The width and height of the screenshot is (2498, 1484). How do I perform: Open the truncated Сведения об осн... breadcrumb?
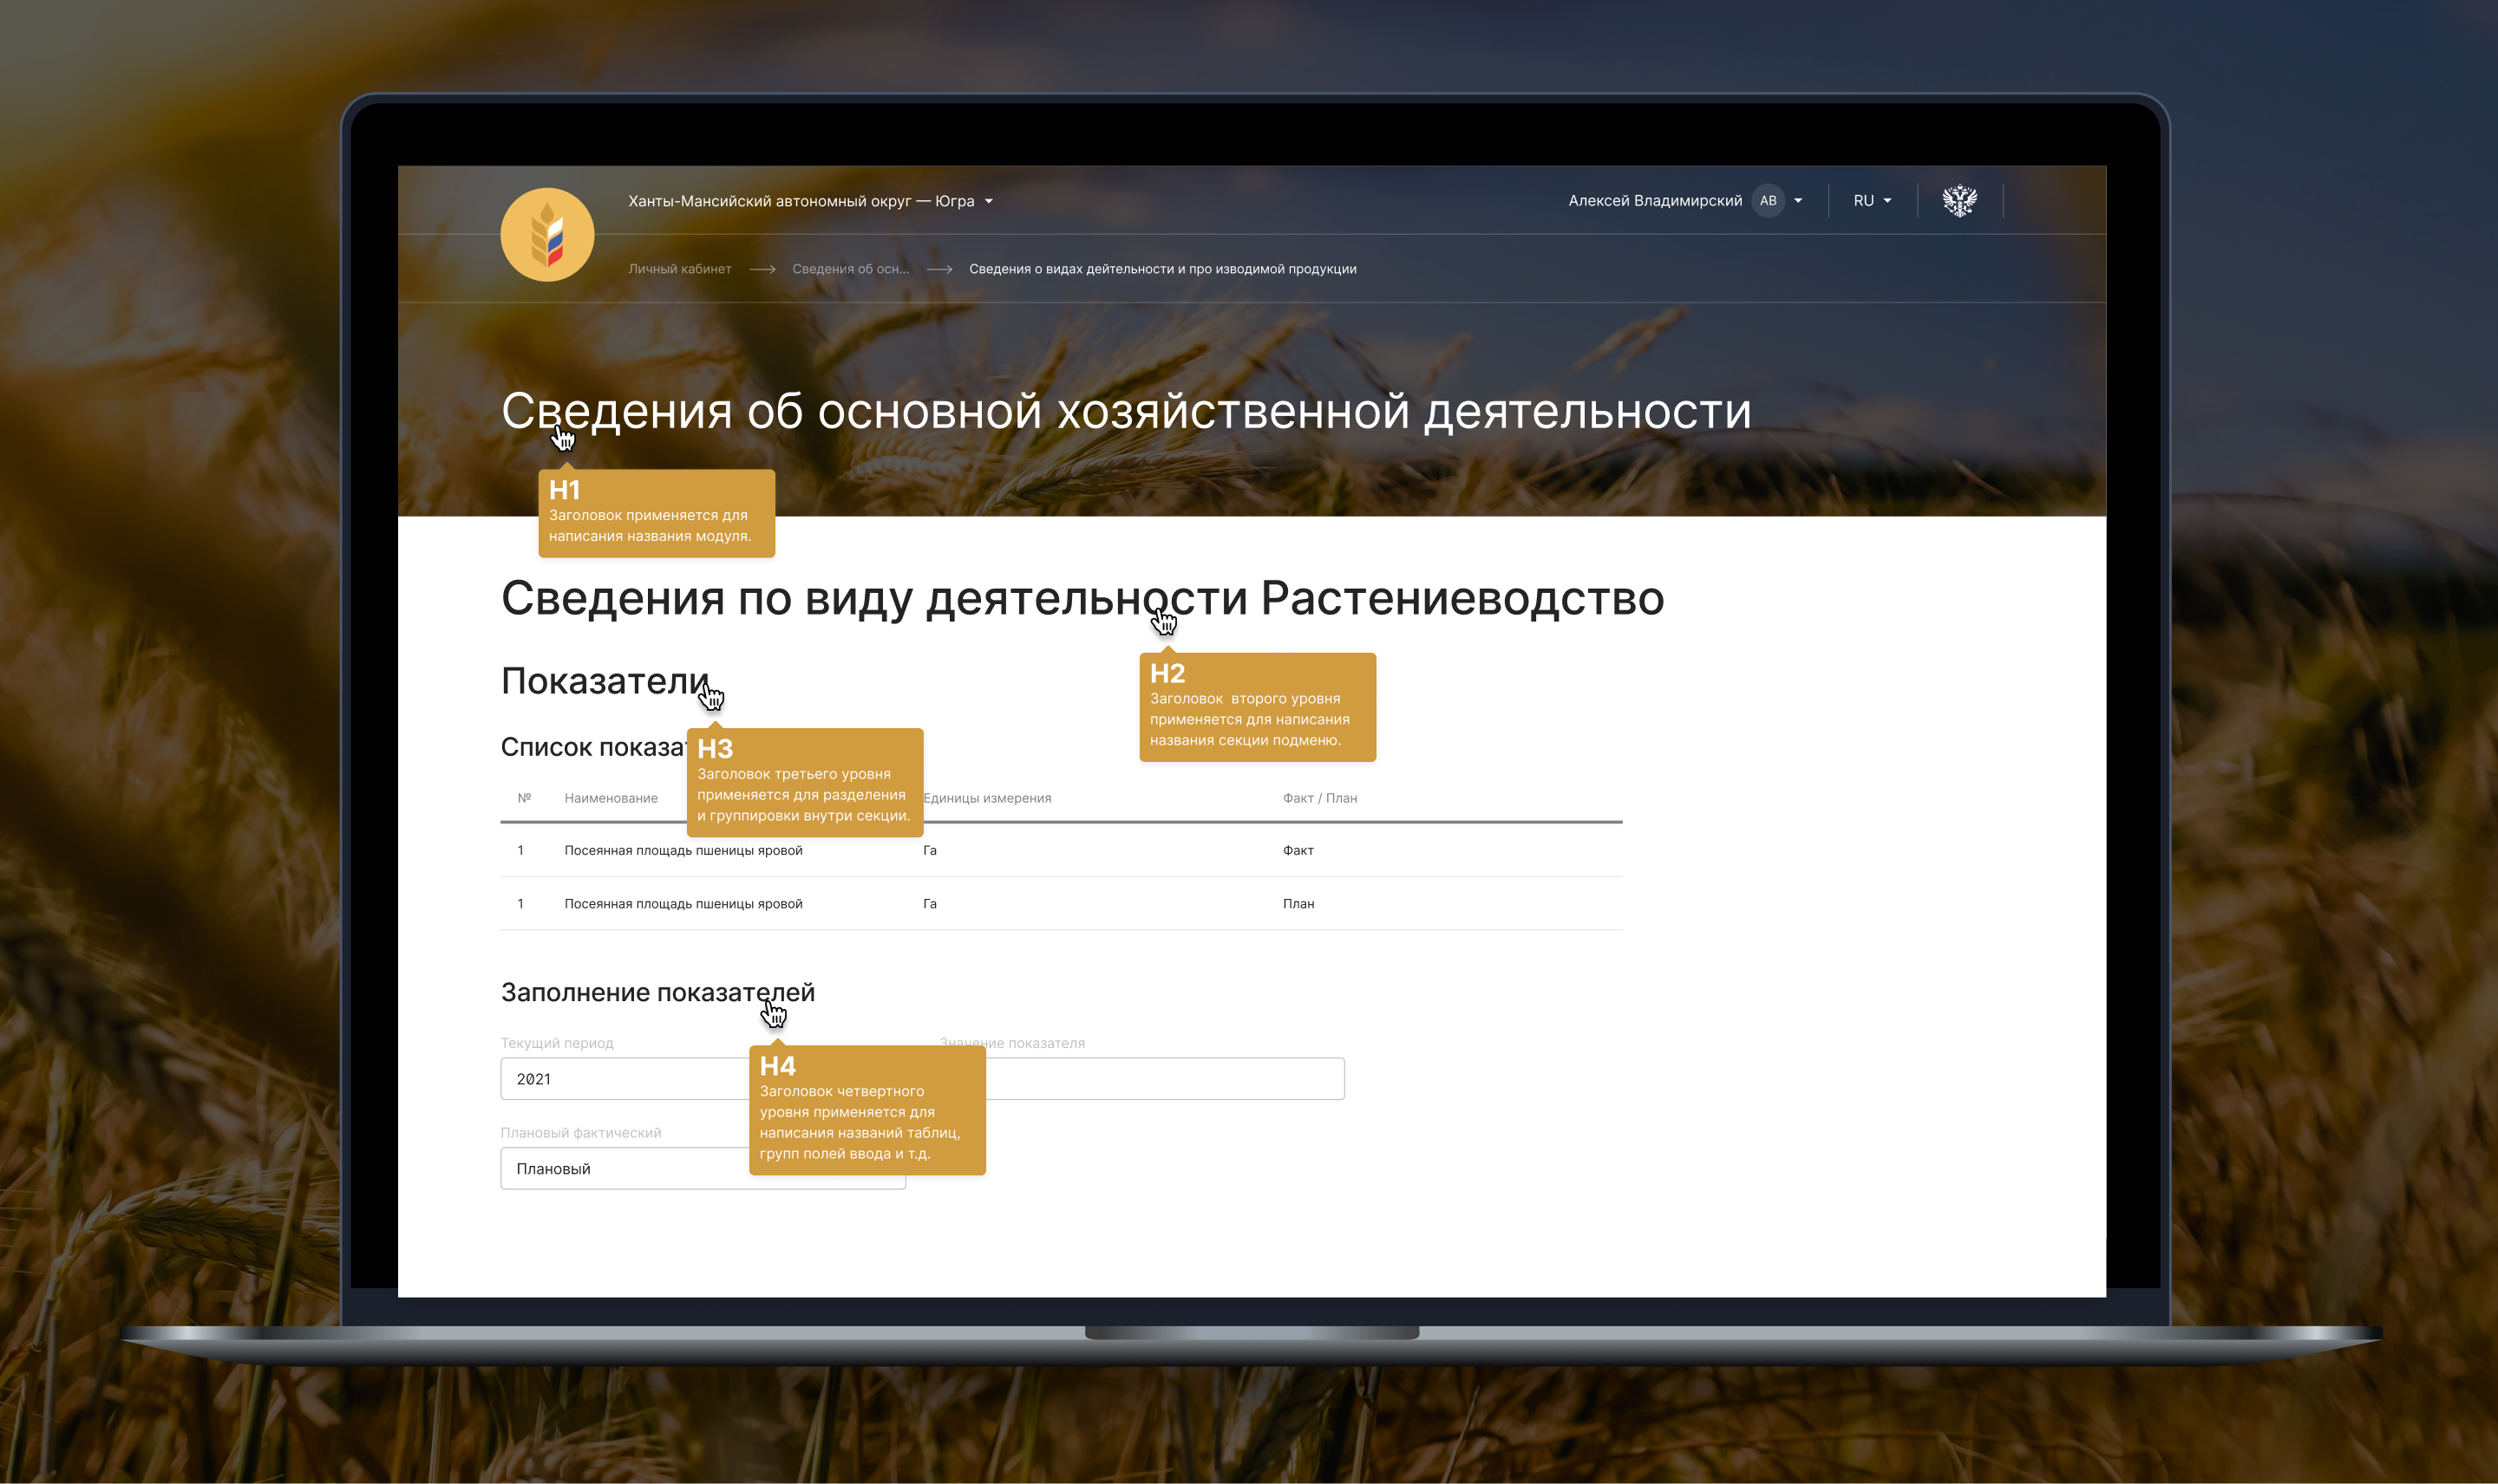pos(850,269)
